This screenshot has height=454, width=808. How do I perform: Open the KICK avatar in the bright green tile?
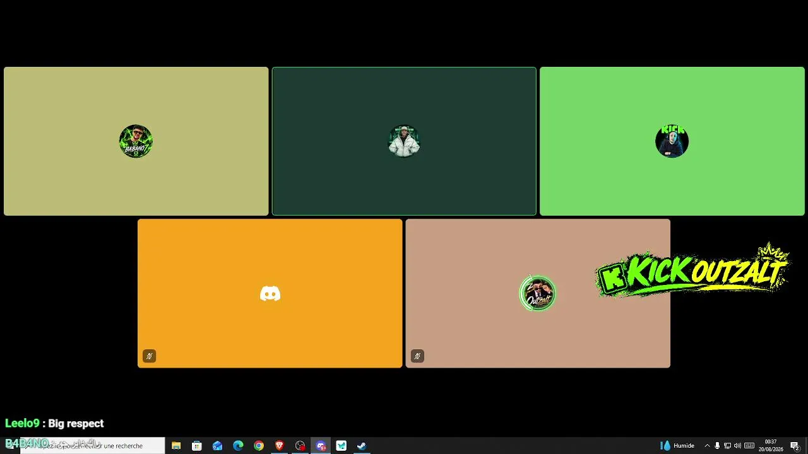click(672, 141)
